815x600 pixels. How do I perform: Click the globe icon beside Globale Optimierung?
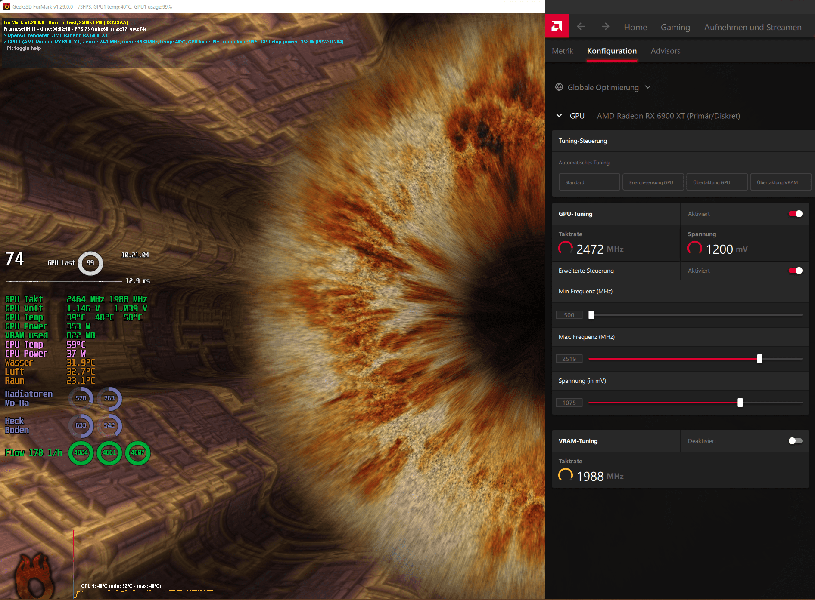click(x=559, y=87)
